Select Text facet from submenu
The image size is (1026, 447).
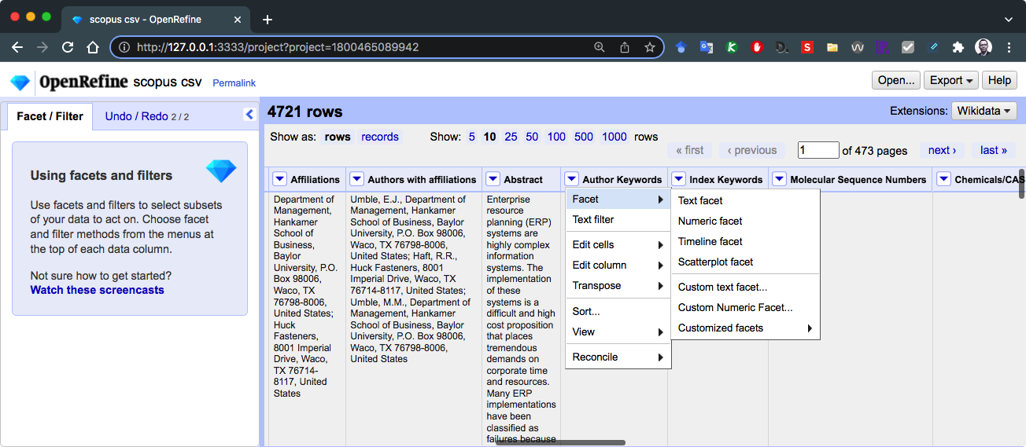[x=745, y=200]
